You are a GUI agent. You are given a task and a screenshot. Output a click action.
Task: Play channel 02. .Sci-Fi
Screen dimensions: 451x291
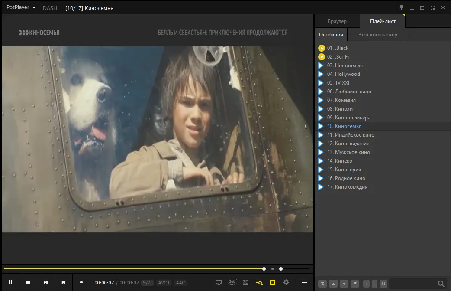click(383, 57)
